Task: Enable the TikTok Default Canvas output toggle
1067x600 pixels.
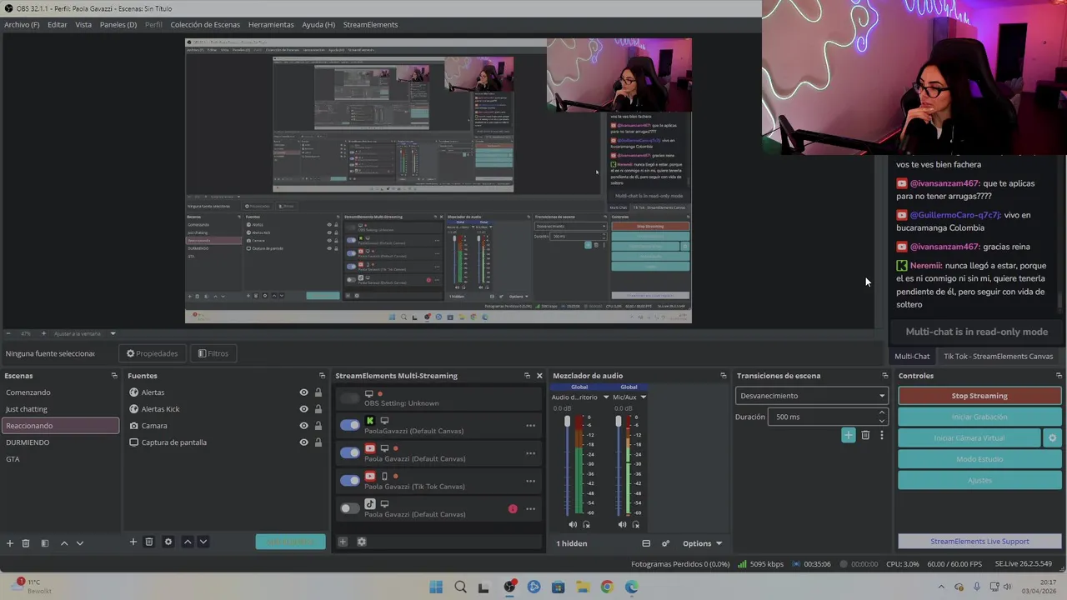Action: point(350,508)
